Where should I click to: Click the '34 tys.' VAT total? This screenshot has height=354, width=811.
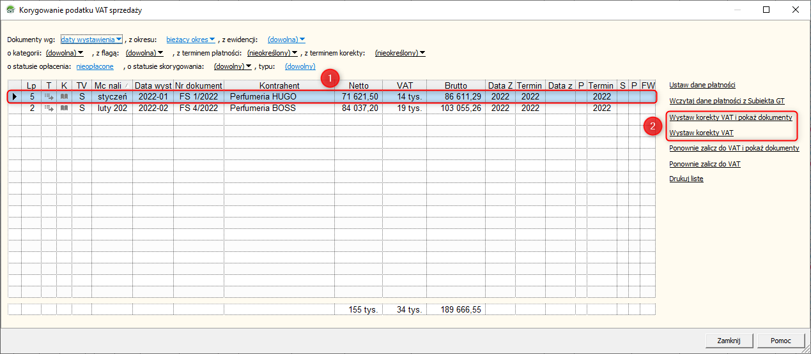click(409, 309)
